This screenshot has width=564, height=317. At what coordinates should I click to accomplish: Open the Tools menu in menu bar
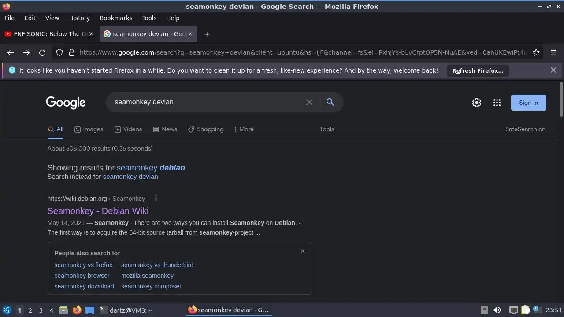pyautogui.click(x=149, y=18)
